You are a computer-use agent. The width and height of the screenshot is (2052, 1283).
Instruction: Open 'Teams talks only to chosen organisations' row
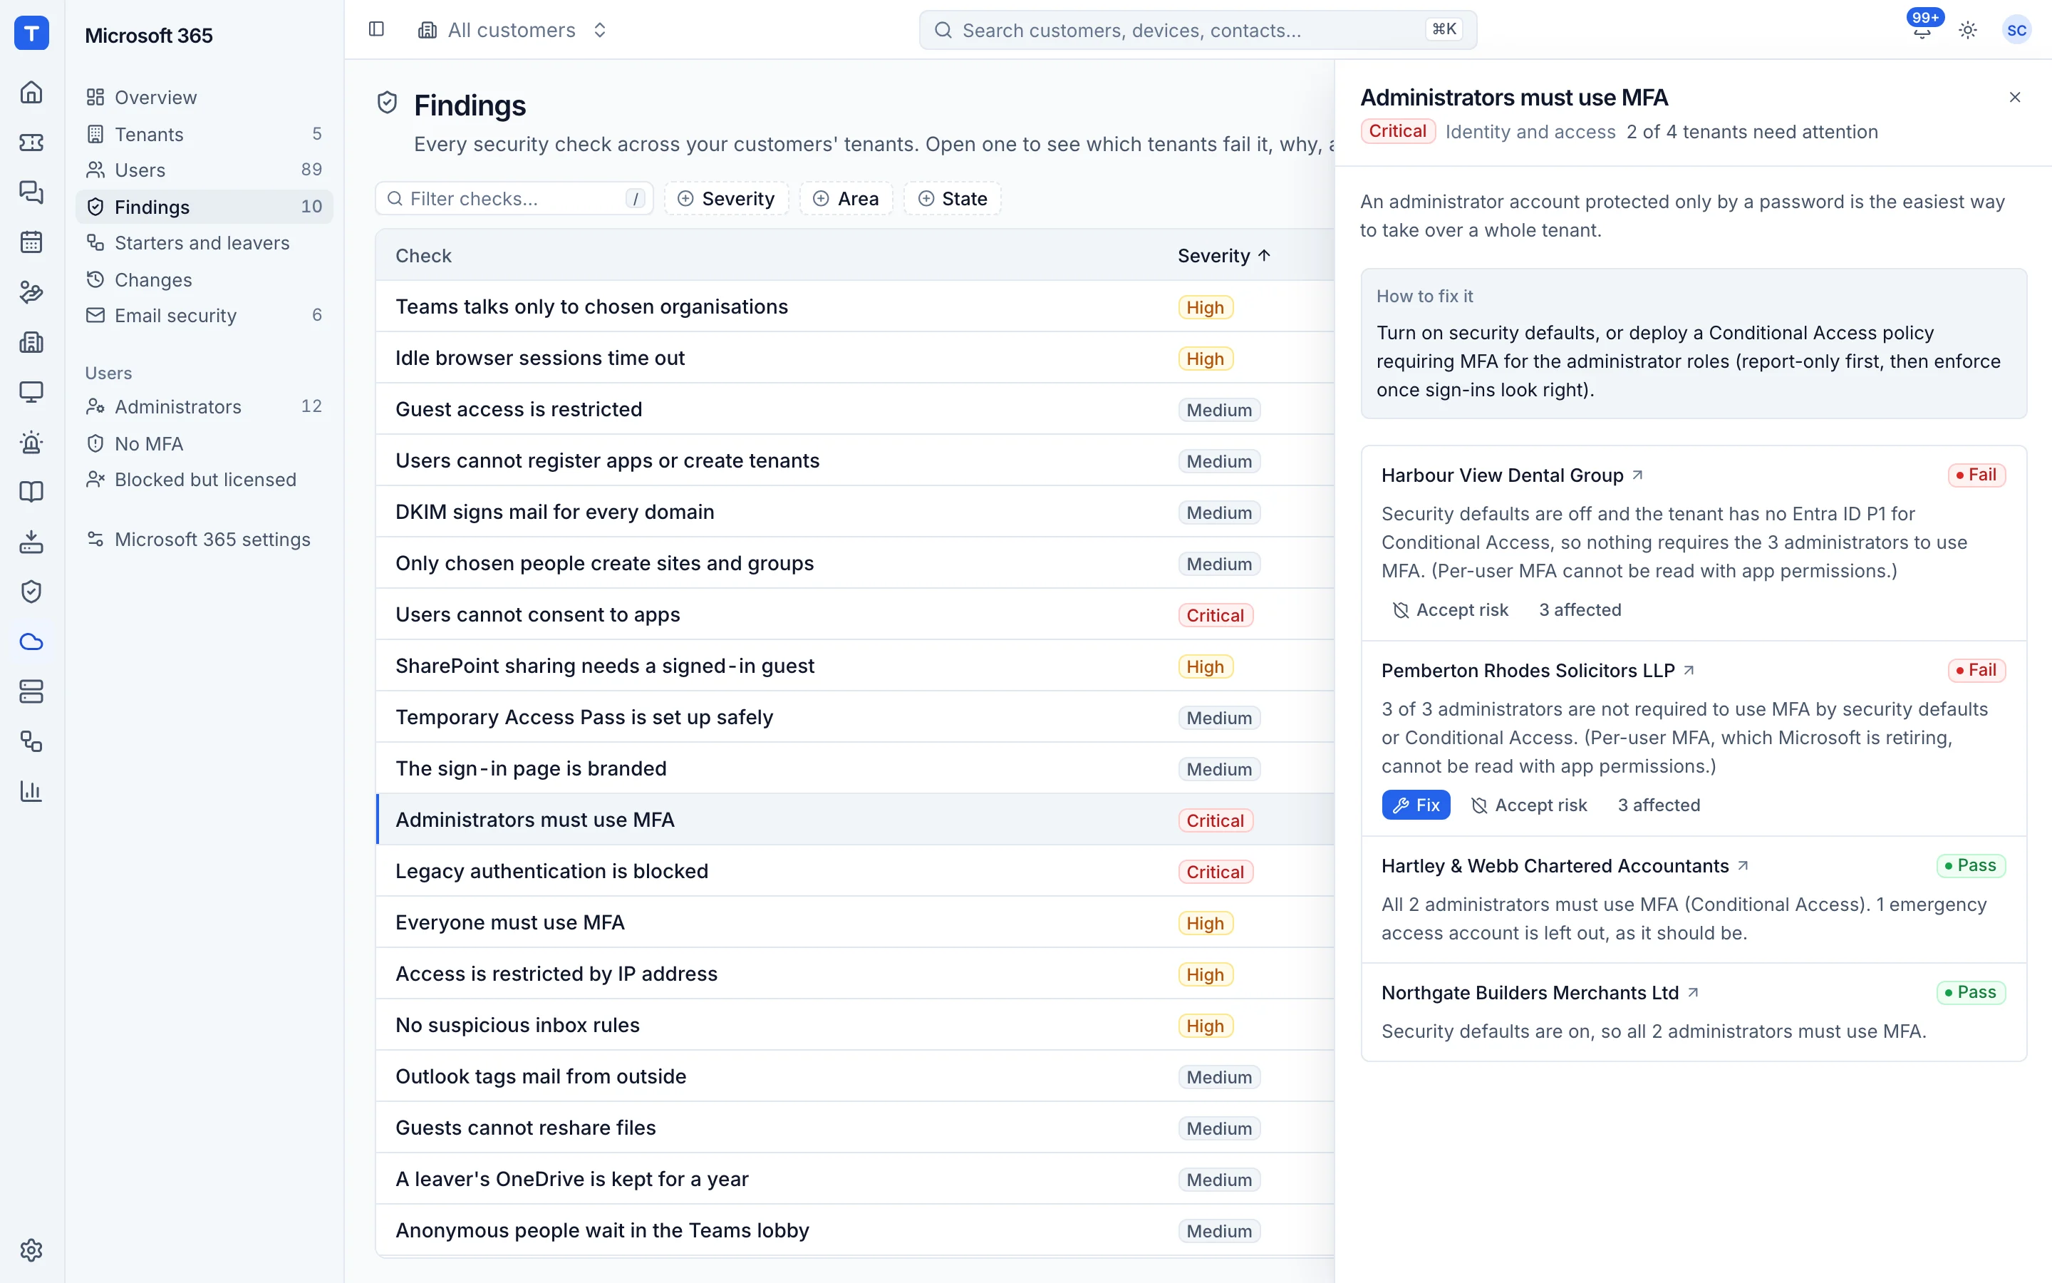[x=855, y=306]
